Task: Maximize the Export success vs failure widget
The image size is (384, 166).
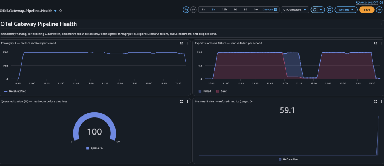Action: pos(376,43)
